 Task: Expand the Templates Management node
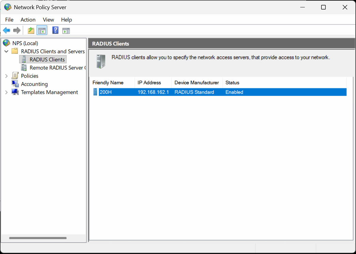pos(6,92)
